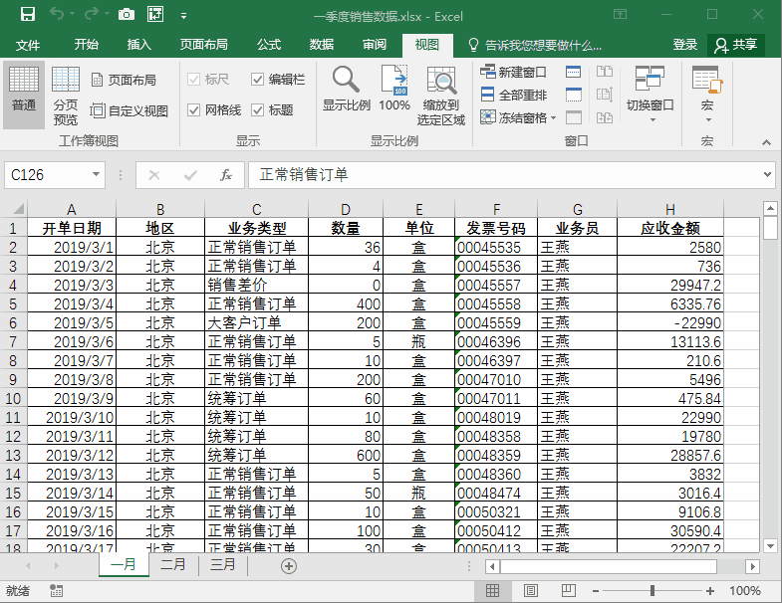Reset zoom to 100% button
782x603 pixels.
click(394, 90)
